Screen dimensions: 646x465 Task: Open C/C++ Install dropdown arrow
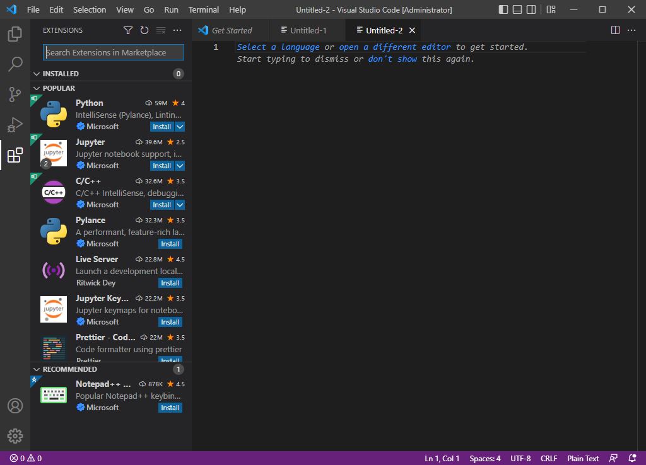180,205
